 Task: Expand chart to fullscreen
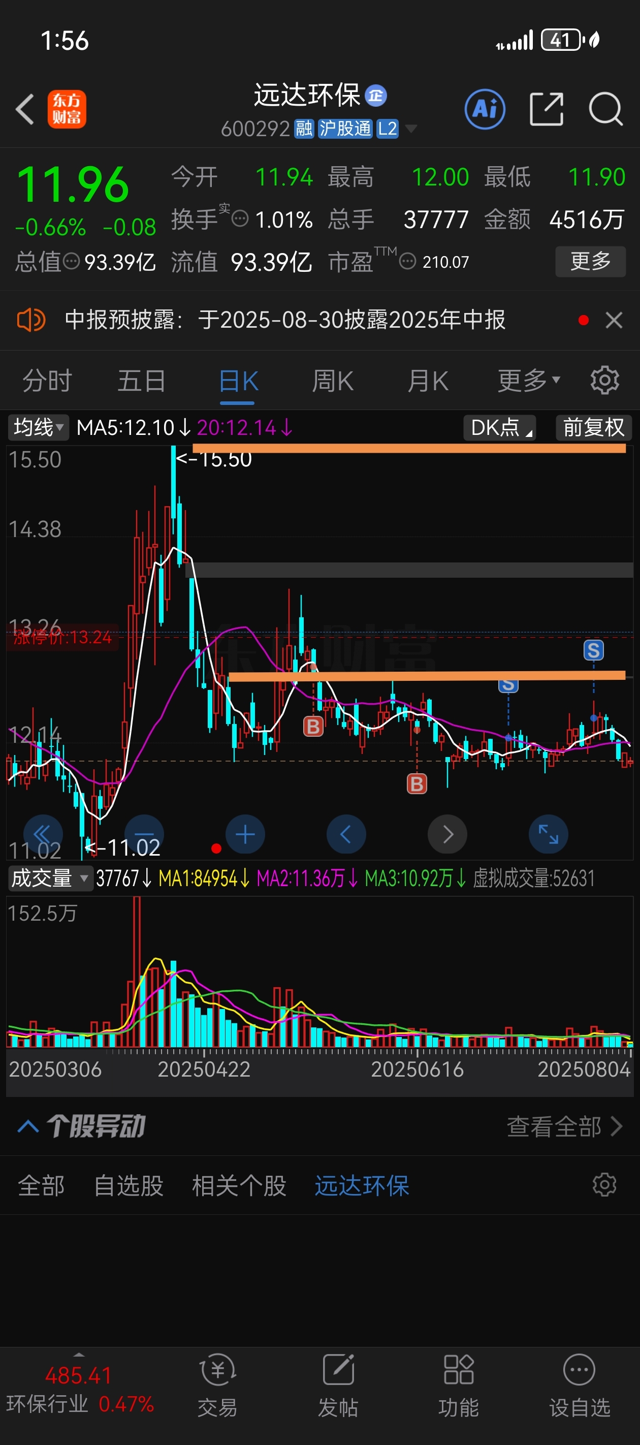[x=548, y=834]
